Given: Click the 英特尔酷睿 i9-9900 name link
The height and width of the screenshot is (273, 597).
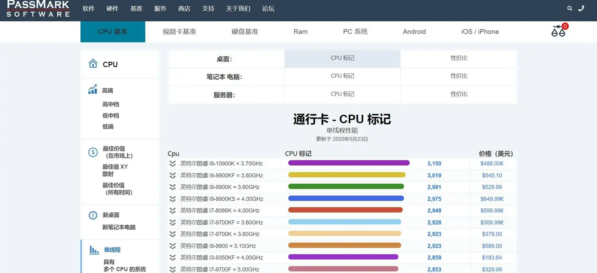Looking at the screenshot, I should 218,246.
